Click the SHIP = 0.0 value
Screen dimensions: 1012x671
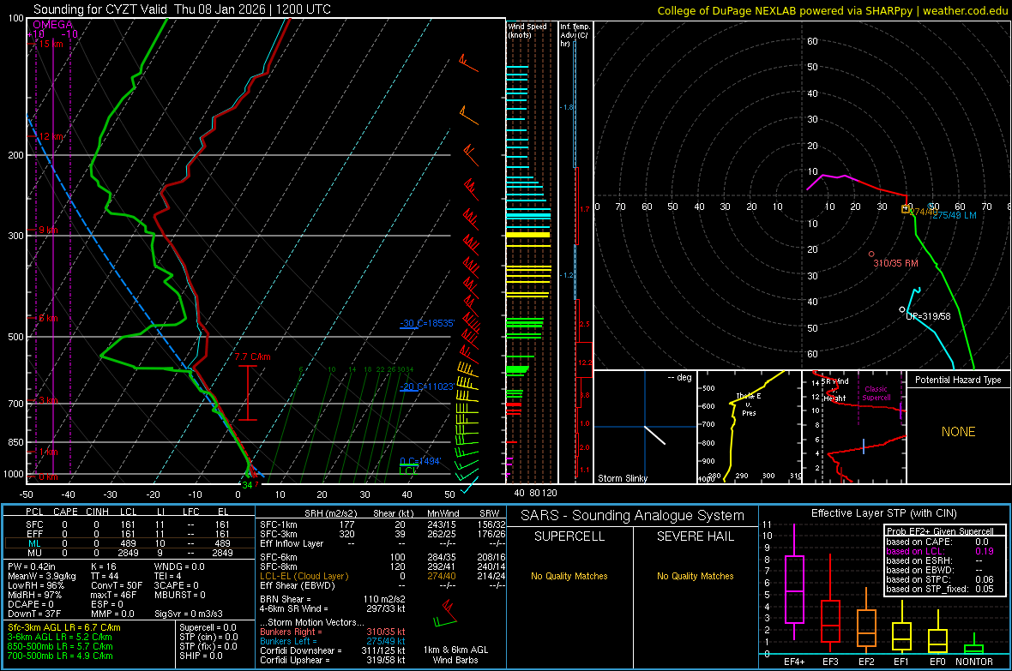[201, 656]
